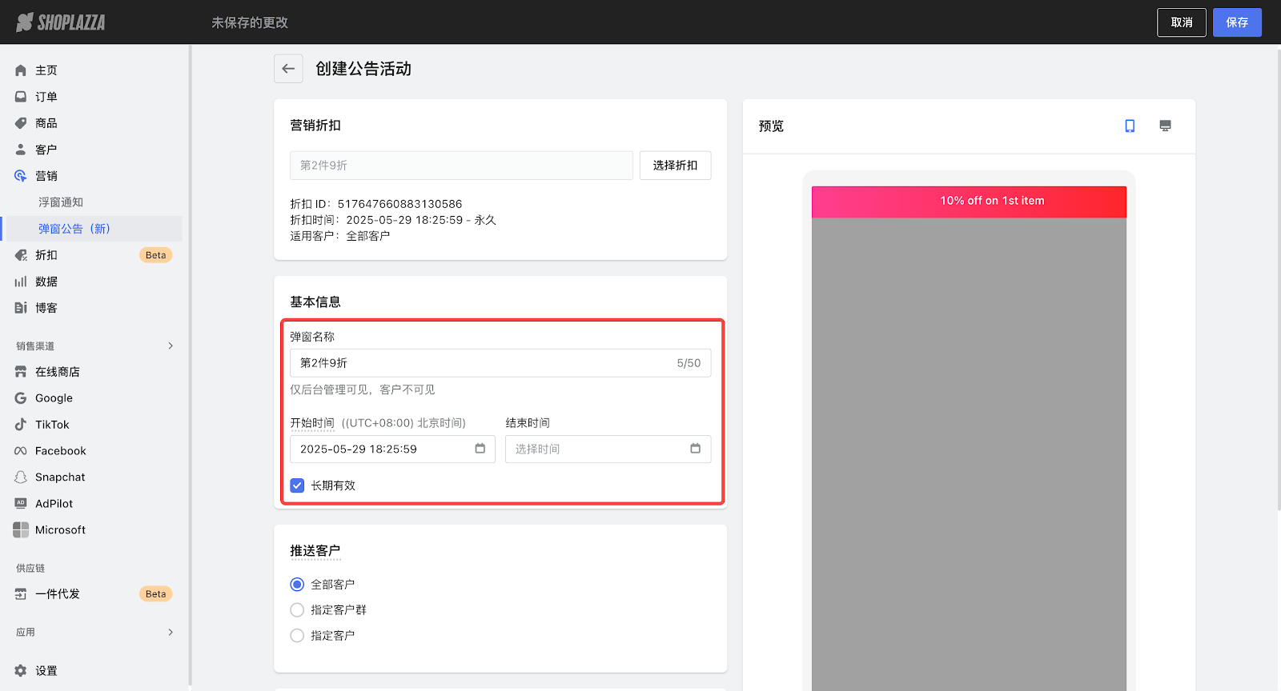Open the 一件代发 dropshipping icon
This screenshot has height=691, width=1281.
click(x=21, y=594)
